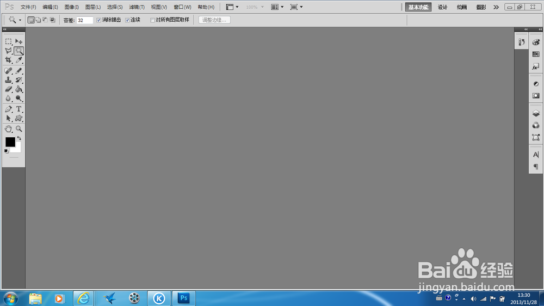Open the 文件(F) menu
This screenshot has width=544, height=306.
(28, 7)
